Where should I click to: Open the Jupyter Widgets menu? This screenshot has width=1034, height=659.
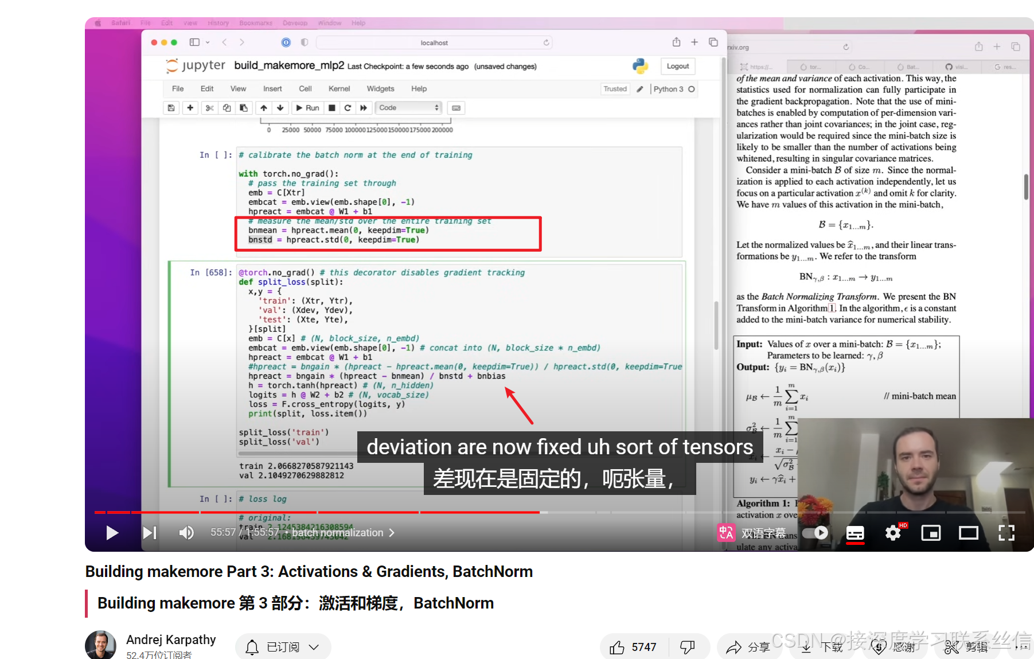click(x=380, y=89)
